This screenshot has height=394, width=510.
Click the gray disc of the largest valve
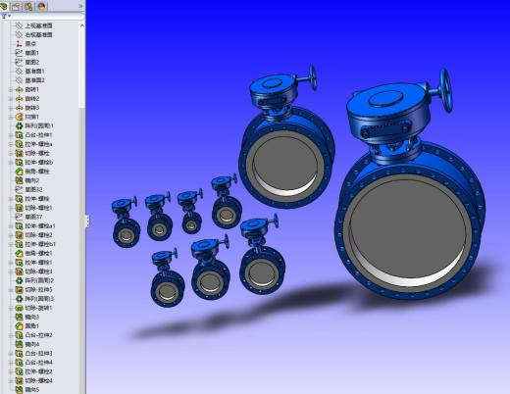(409, 228)
